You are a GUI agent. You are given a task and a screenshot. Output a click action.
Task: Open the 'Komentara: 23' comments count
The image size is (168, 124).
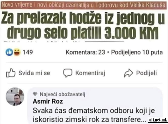click(85, 52)
